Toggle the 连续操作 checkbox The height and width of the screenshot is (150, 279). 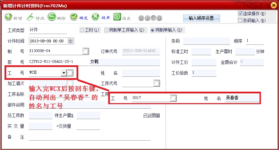240,14
